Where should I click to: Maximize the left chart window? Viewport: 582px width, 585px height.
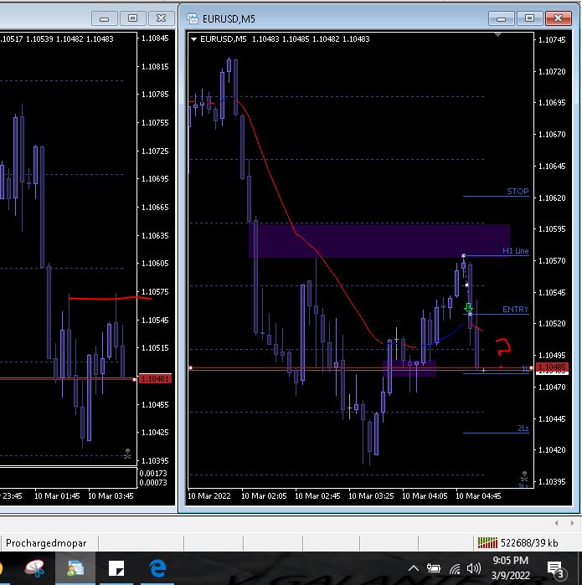click(x=132, y=18)
